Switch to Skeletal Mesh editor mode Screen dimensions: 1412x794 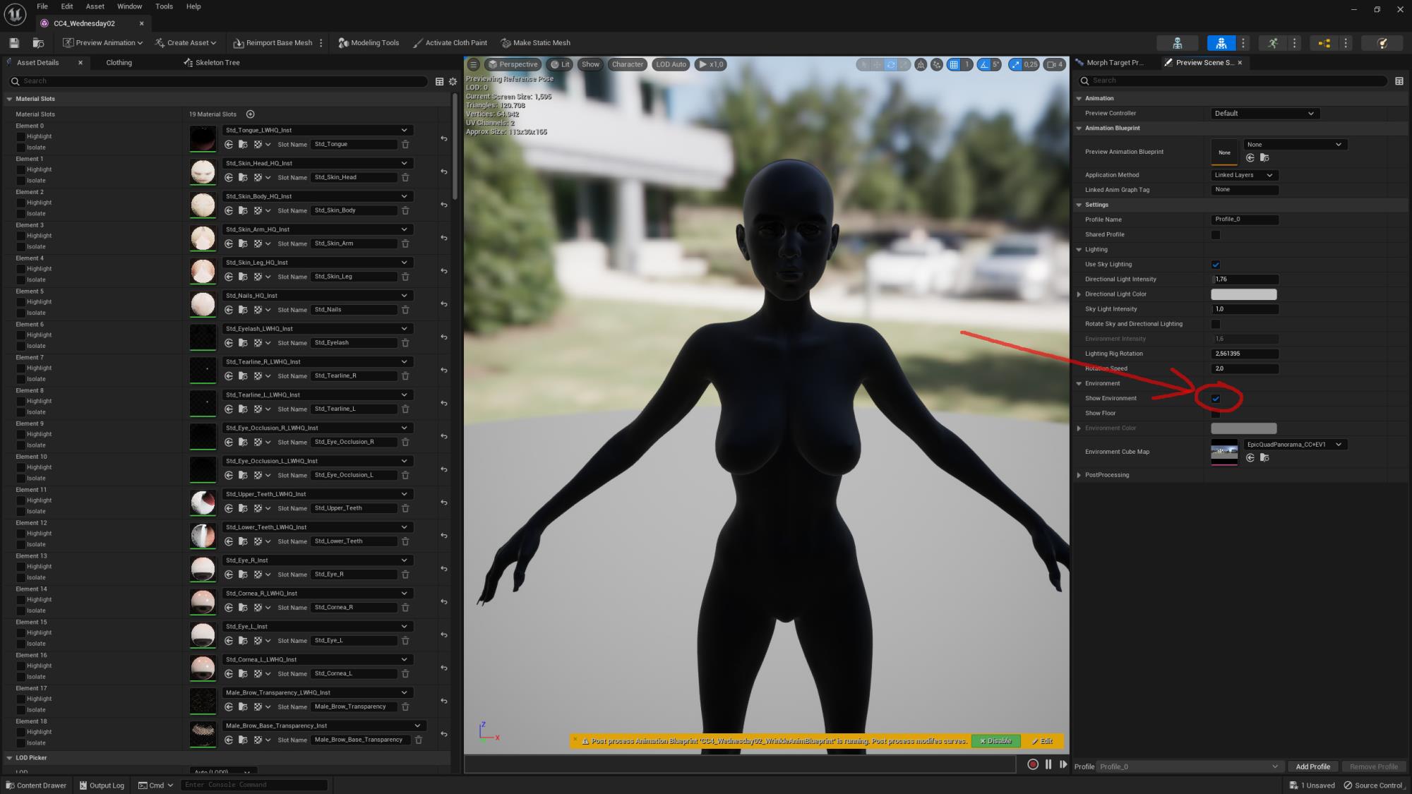click(1221, 43)
